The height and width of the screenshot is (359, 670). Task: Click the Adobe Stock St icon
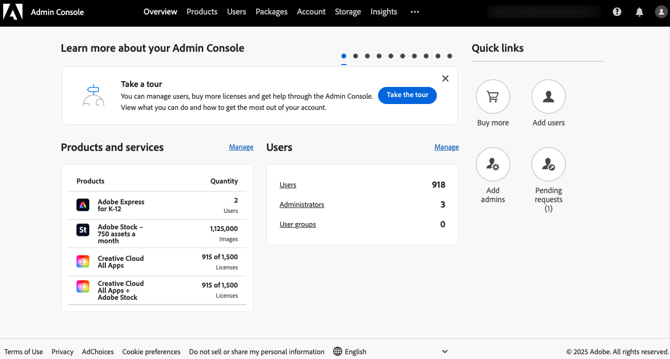(83, 230)
